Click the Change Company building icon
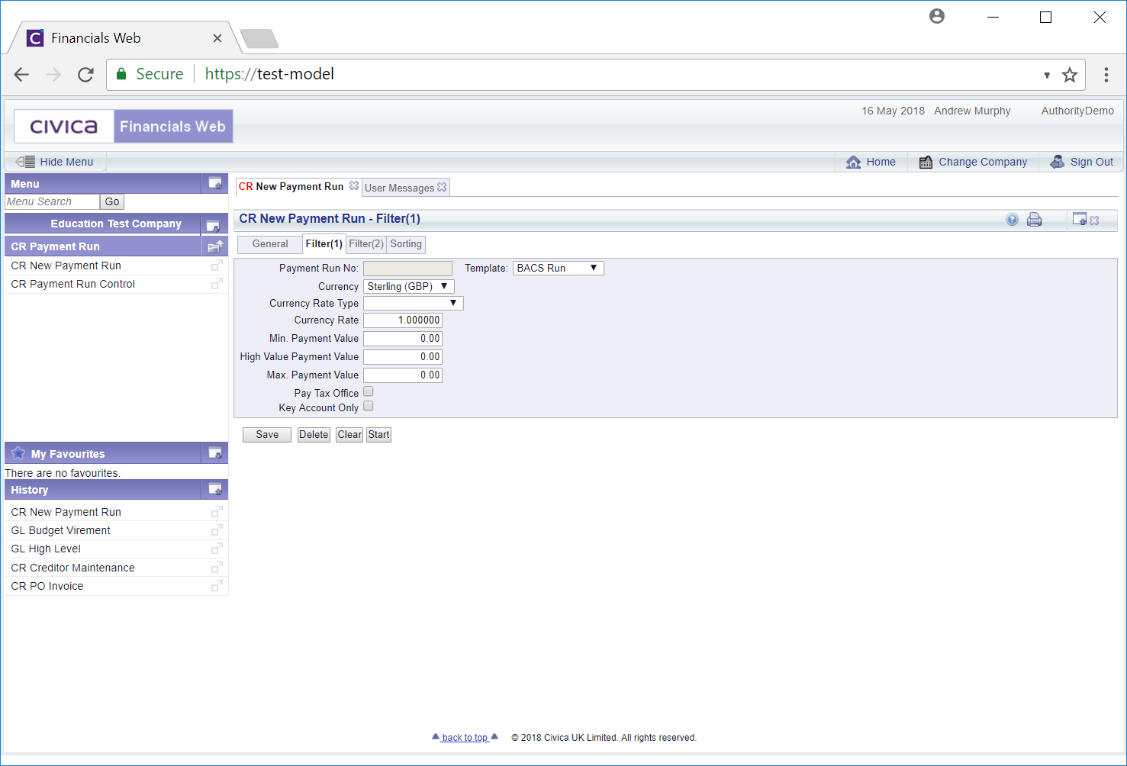This screenshot has width=1127, height=766. pos(926,162)
